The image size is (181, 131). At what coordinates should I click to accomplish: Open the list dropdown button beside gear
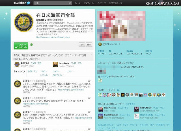[82, 45]
